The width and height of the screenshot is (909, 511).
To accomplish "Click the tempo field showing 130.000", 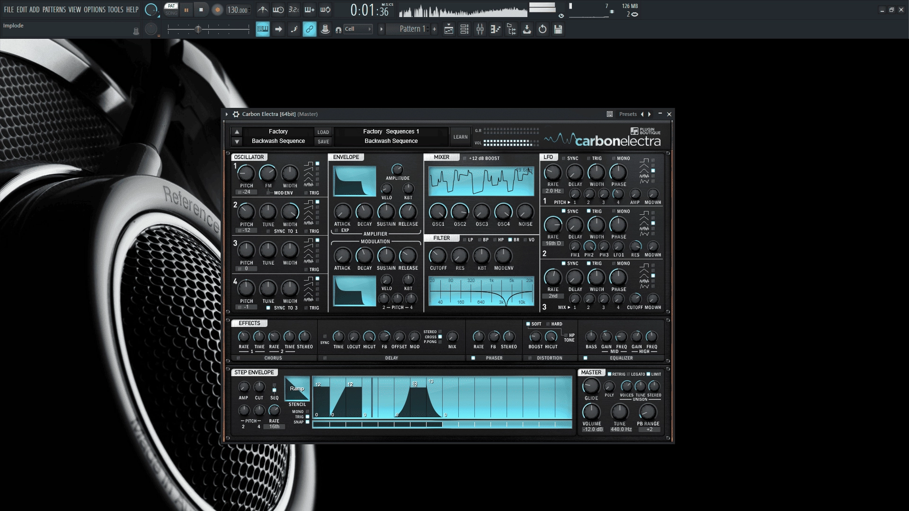I will (x=238, y=10).
